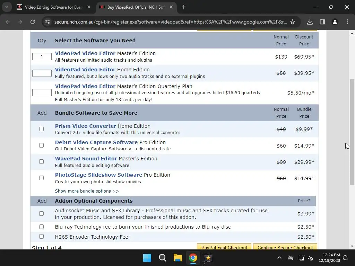
Task: Check Blu-ray Technology fee checkbox
Action: pyautogui.click(x=42, y=227)
